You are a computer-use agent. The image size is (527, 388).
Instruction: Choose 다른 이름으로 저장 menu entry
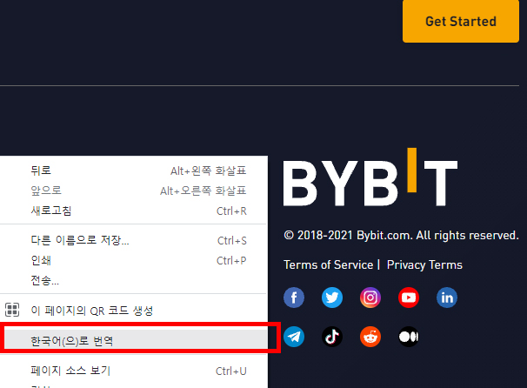(133, 240)
